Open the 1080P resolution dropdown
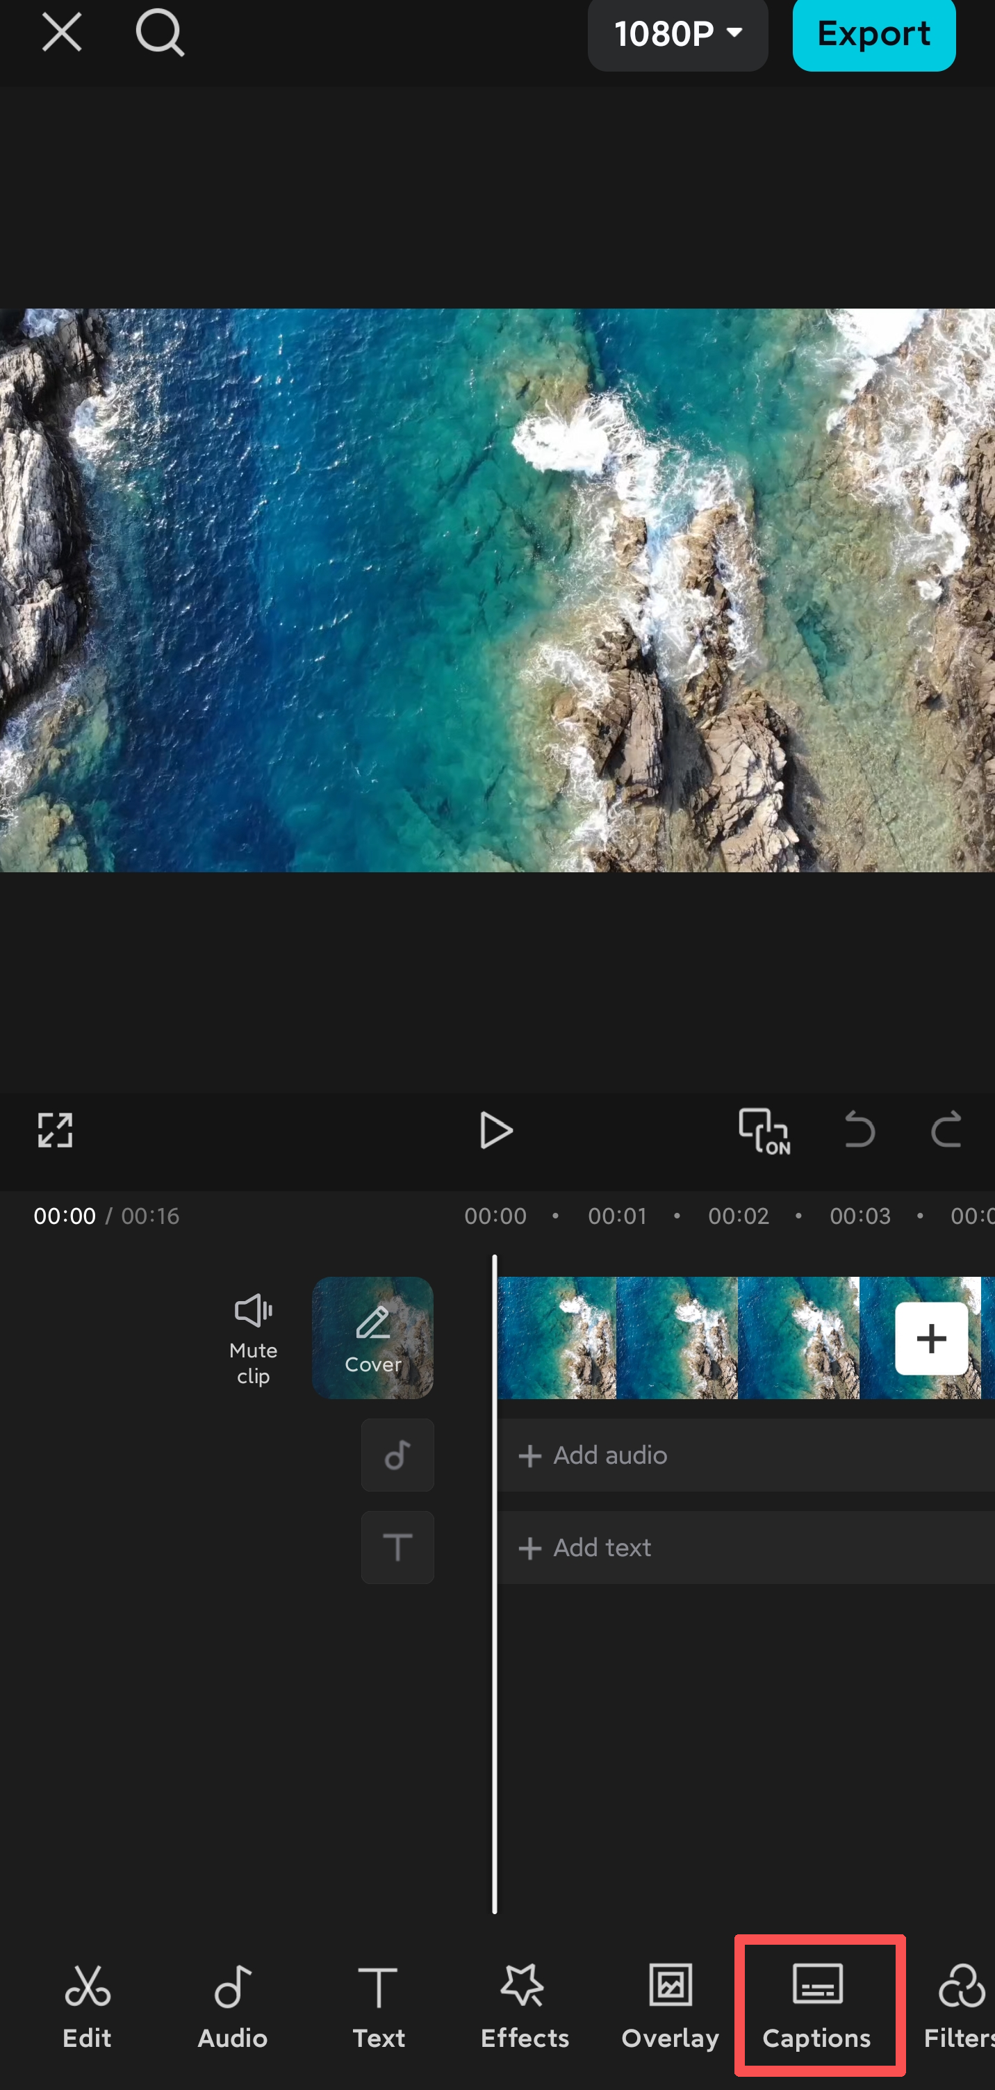 tap(678, 34)
